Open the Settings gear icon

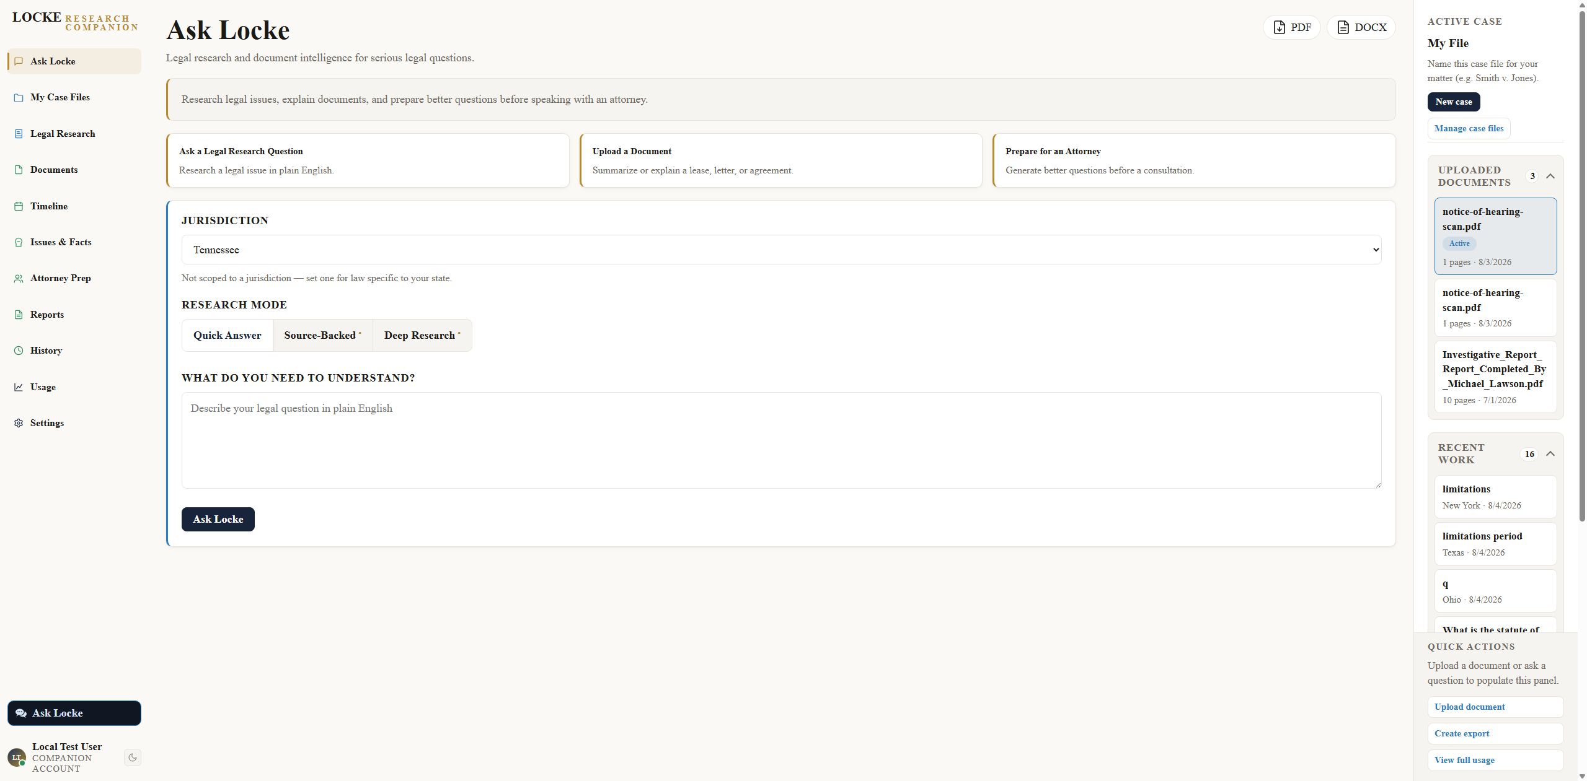19,423
